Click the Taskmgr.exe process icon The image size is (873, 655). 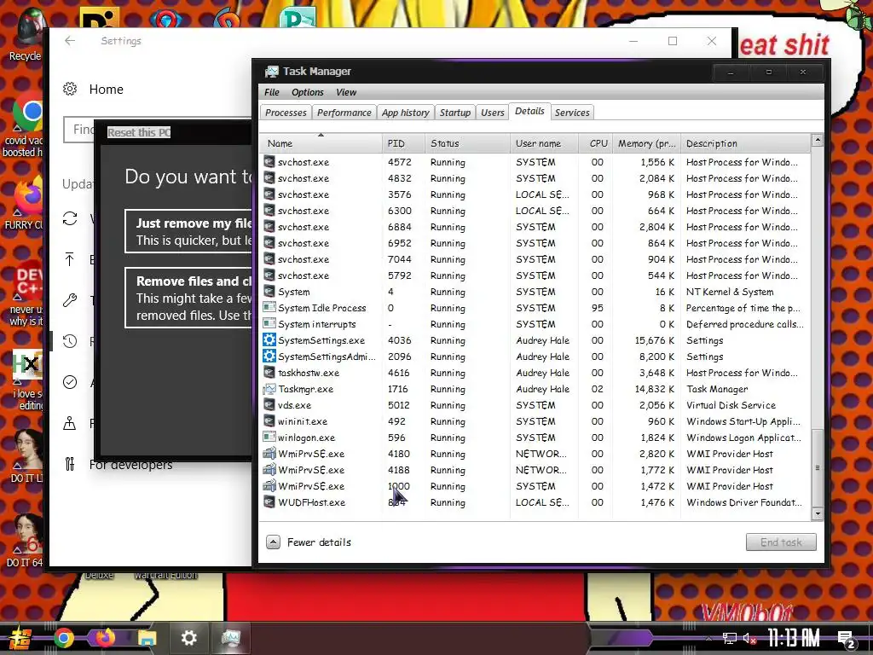pos(269,389)
